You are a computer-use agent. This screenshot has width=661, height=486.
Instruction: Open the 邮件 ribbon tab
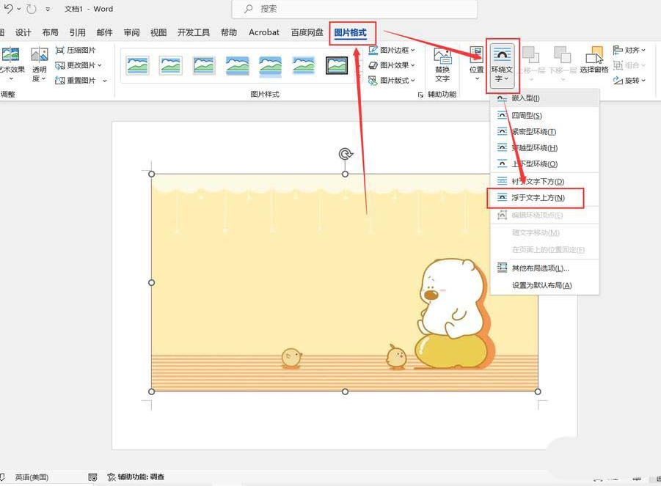point(104,32)
